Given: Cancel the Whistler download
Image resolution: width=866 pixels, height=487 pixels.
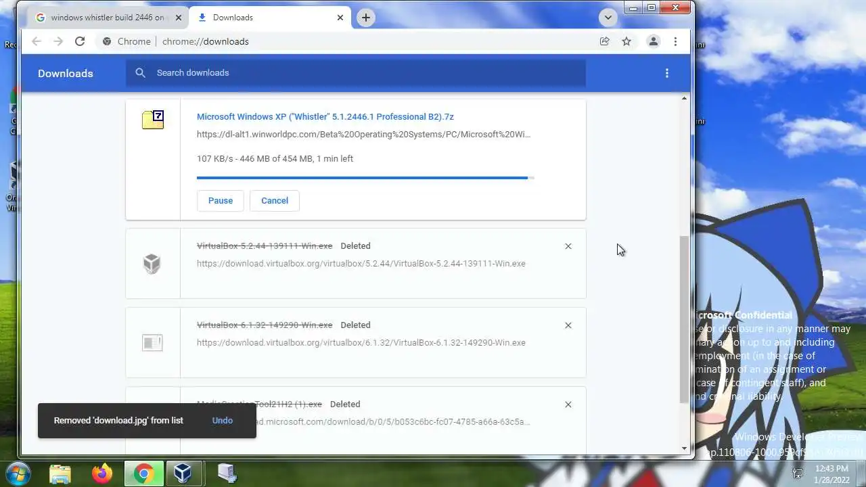Looking at the screenshot, I should (x=275, y=200).
